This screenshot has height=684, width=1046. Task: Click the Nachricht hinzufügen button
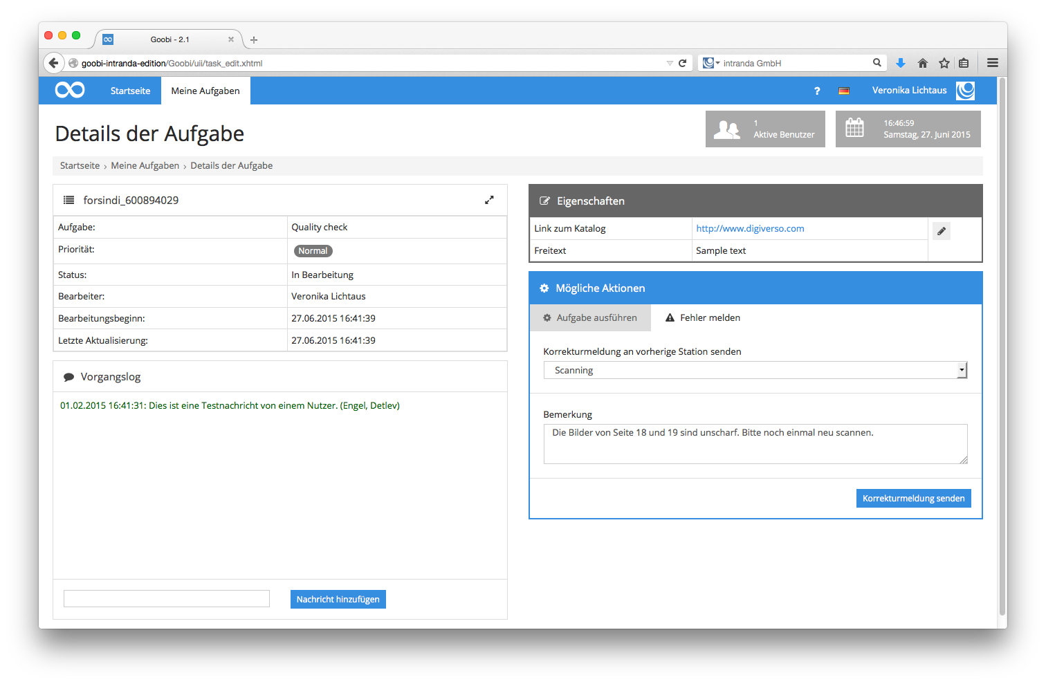[338, 600]
